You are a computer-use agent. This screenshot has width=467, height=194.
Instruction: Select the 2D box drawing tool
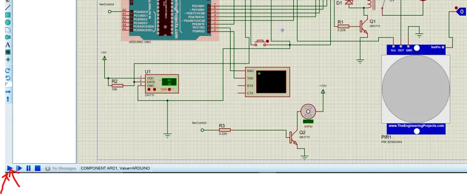coord(8,15)
